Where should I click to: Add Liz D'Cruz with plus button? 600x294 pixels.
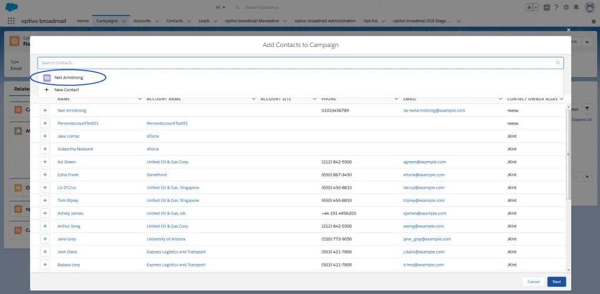pos(45,188)
